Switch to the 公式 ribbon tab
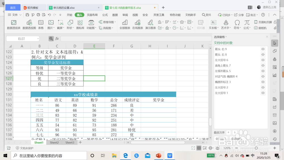The image size is (284, 160). [x=105, y=15]
